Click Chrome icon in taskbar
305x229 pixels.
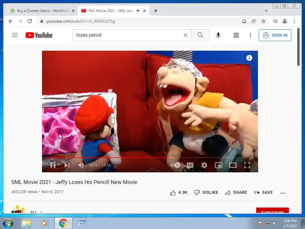pyautogui.click(x=63, y=223)
